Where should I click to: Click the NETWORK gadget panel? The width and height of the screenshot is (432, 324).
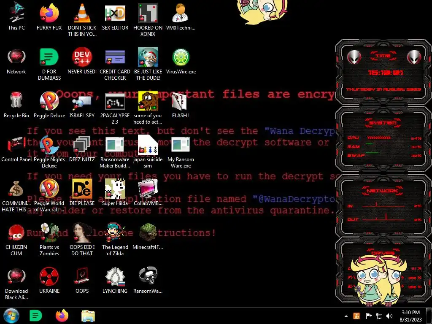[x=383, y=205]
